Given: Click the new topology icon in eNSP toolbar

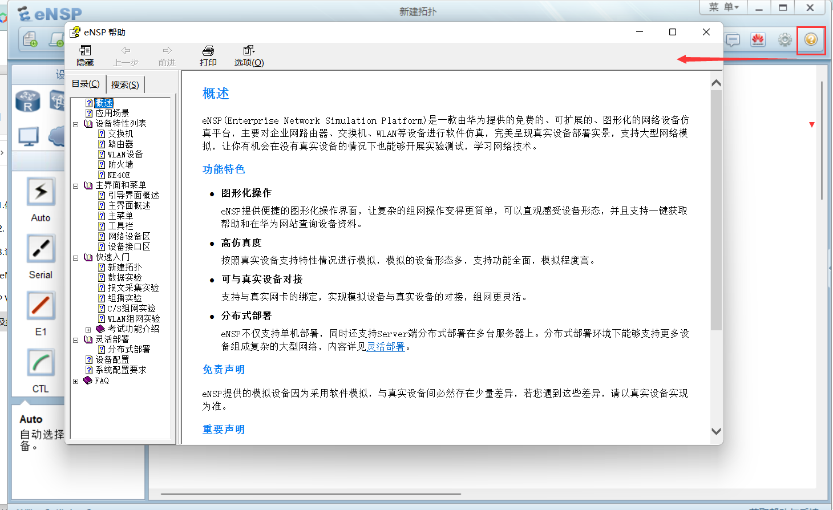Looking at the screenshot, I should 30,39.
